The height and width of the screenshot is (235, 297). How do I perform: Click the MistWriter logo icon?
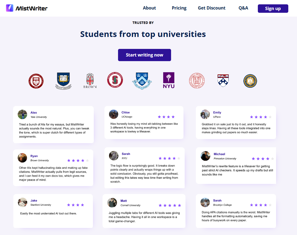point(10,8)
